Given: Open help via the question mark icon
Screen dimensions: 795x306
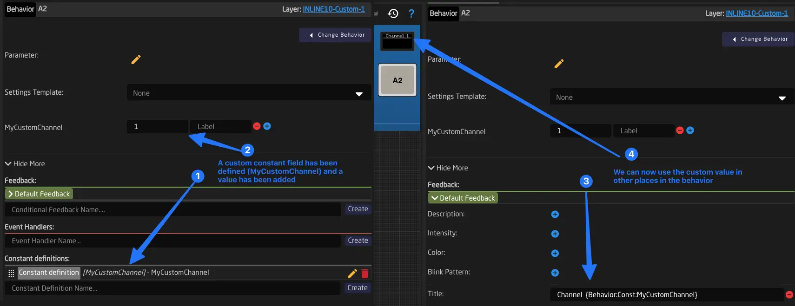Looking at the screenshot, I should [411, 13].
